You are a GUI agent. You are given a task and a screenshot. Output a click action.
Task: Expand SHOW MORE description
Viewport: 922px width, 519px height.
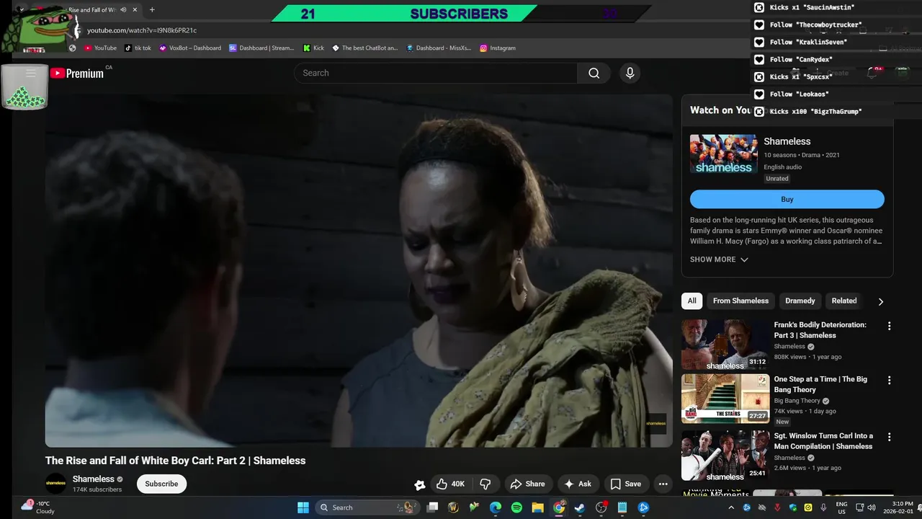tap(719, 259)
